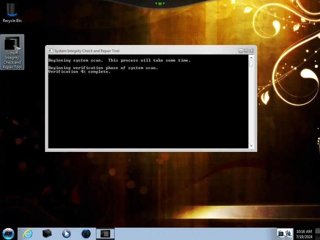The width and height of the screenshot is (320, 240).
Task: Maximize the System Integrity Check and Repair Tool window
Action: (x=246, y=51)
